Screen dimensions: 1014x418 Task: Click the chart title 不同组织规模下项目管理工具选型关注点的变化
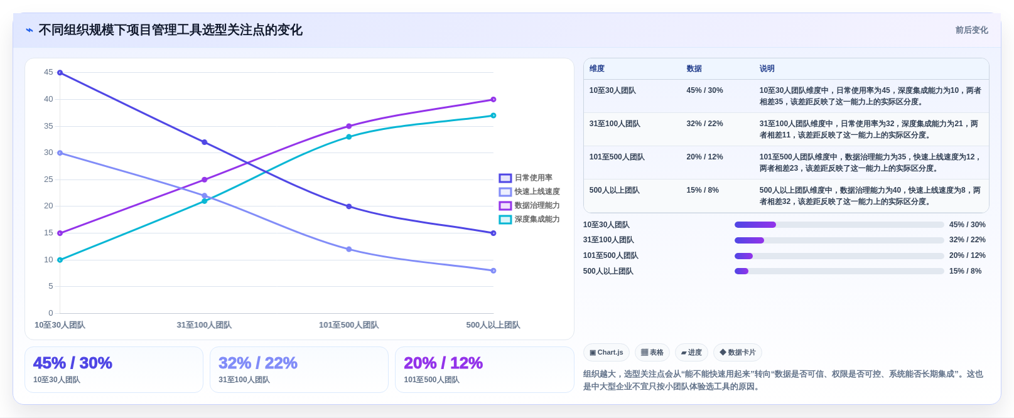point(171,30)
